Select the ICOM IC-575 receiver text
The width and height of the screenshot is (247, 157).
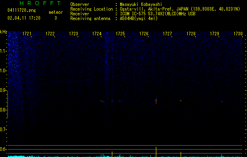point(157,14)
